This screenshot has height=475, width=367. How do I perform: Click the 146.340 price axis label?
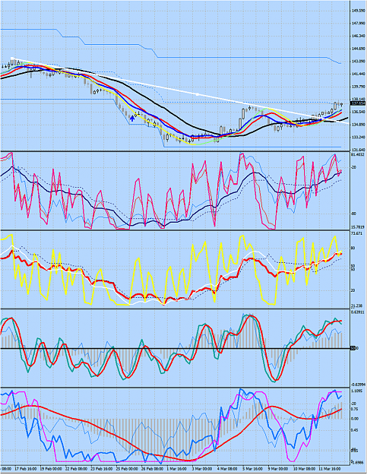point(359,36)
